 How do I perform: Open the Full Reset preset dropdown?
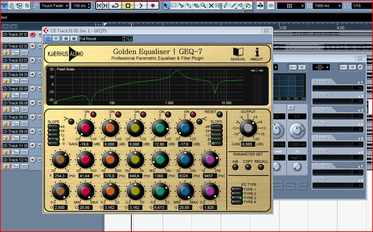124,39
